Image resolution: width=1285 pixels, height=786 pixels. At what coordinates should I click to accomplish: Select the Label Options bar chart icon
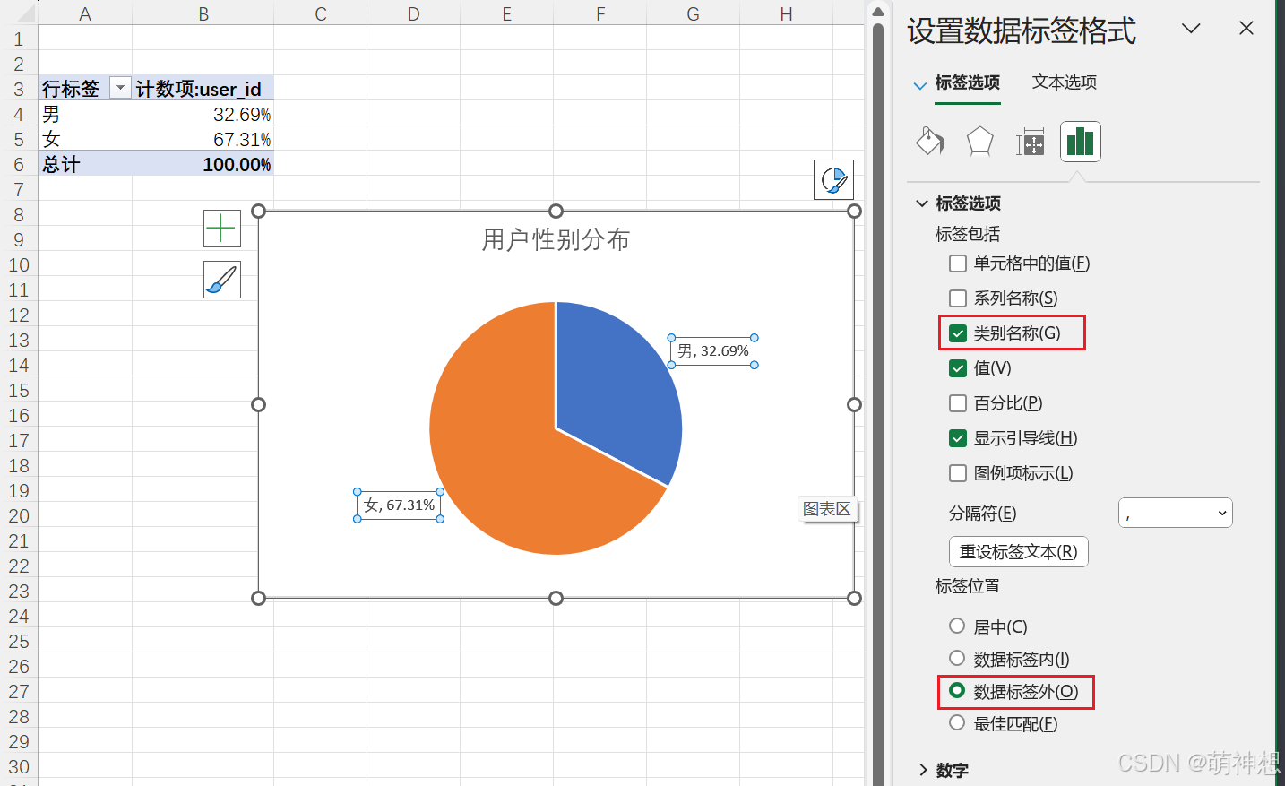click(x=1081, y=142)
